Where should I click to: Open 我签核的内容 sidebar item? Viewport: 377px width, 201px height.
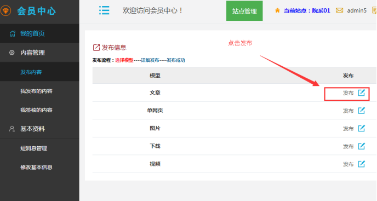tap(39, 110)
